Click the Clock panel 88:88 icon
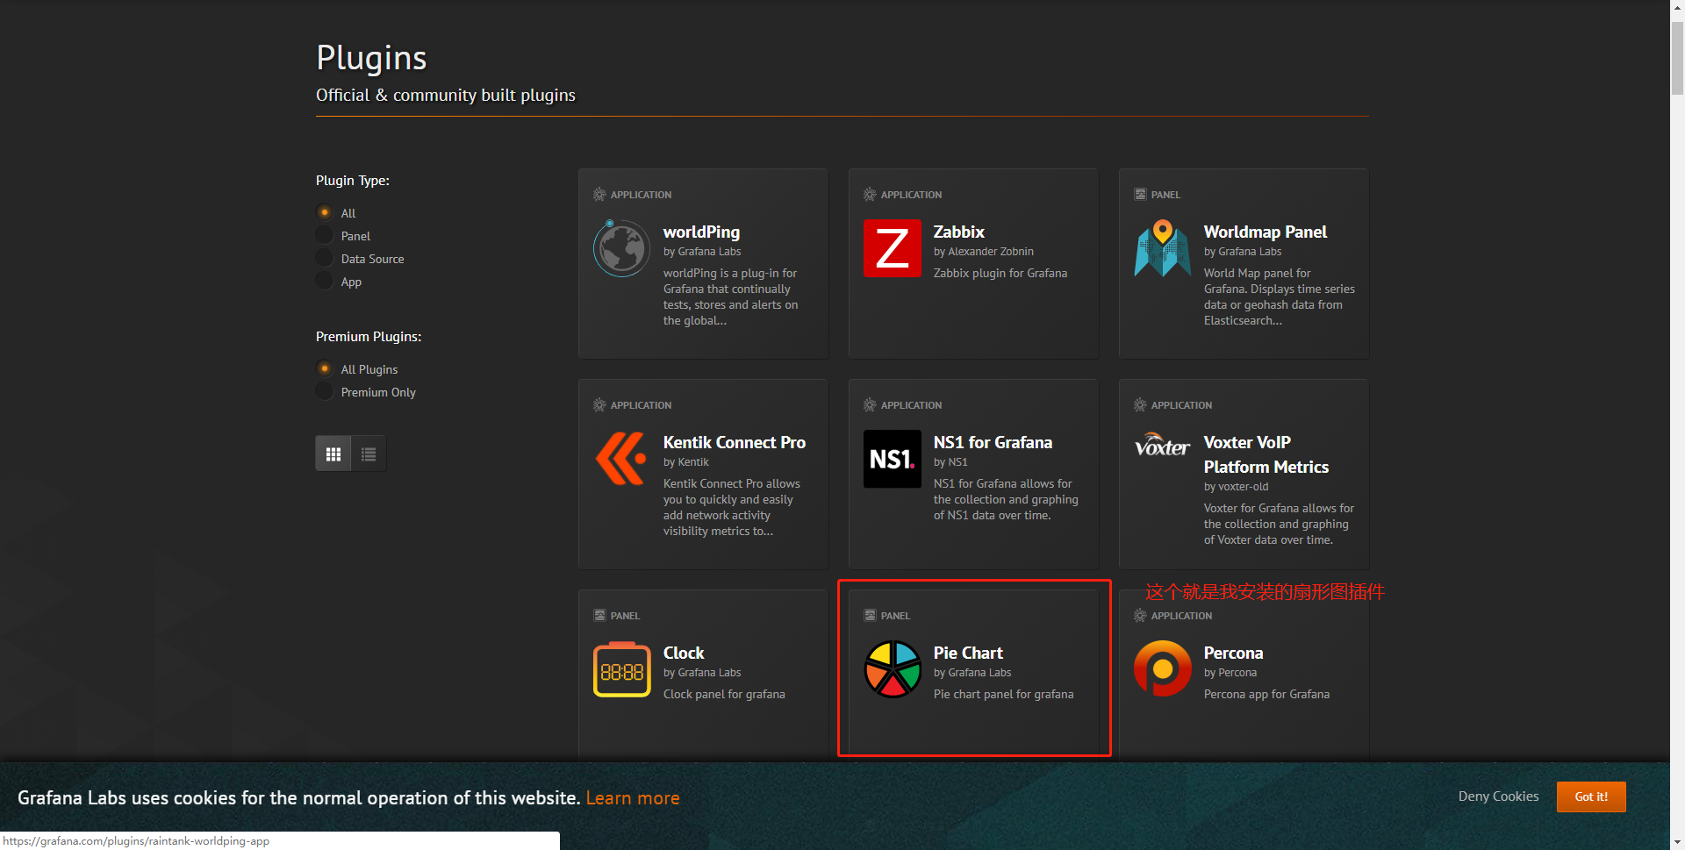Image resolution: width=1685 pixels, height=850 pixels. tap(621, 669)
